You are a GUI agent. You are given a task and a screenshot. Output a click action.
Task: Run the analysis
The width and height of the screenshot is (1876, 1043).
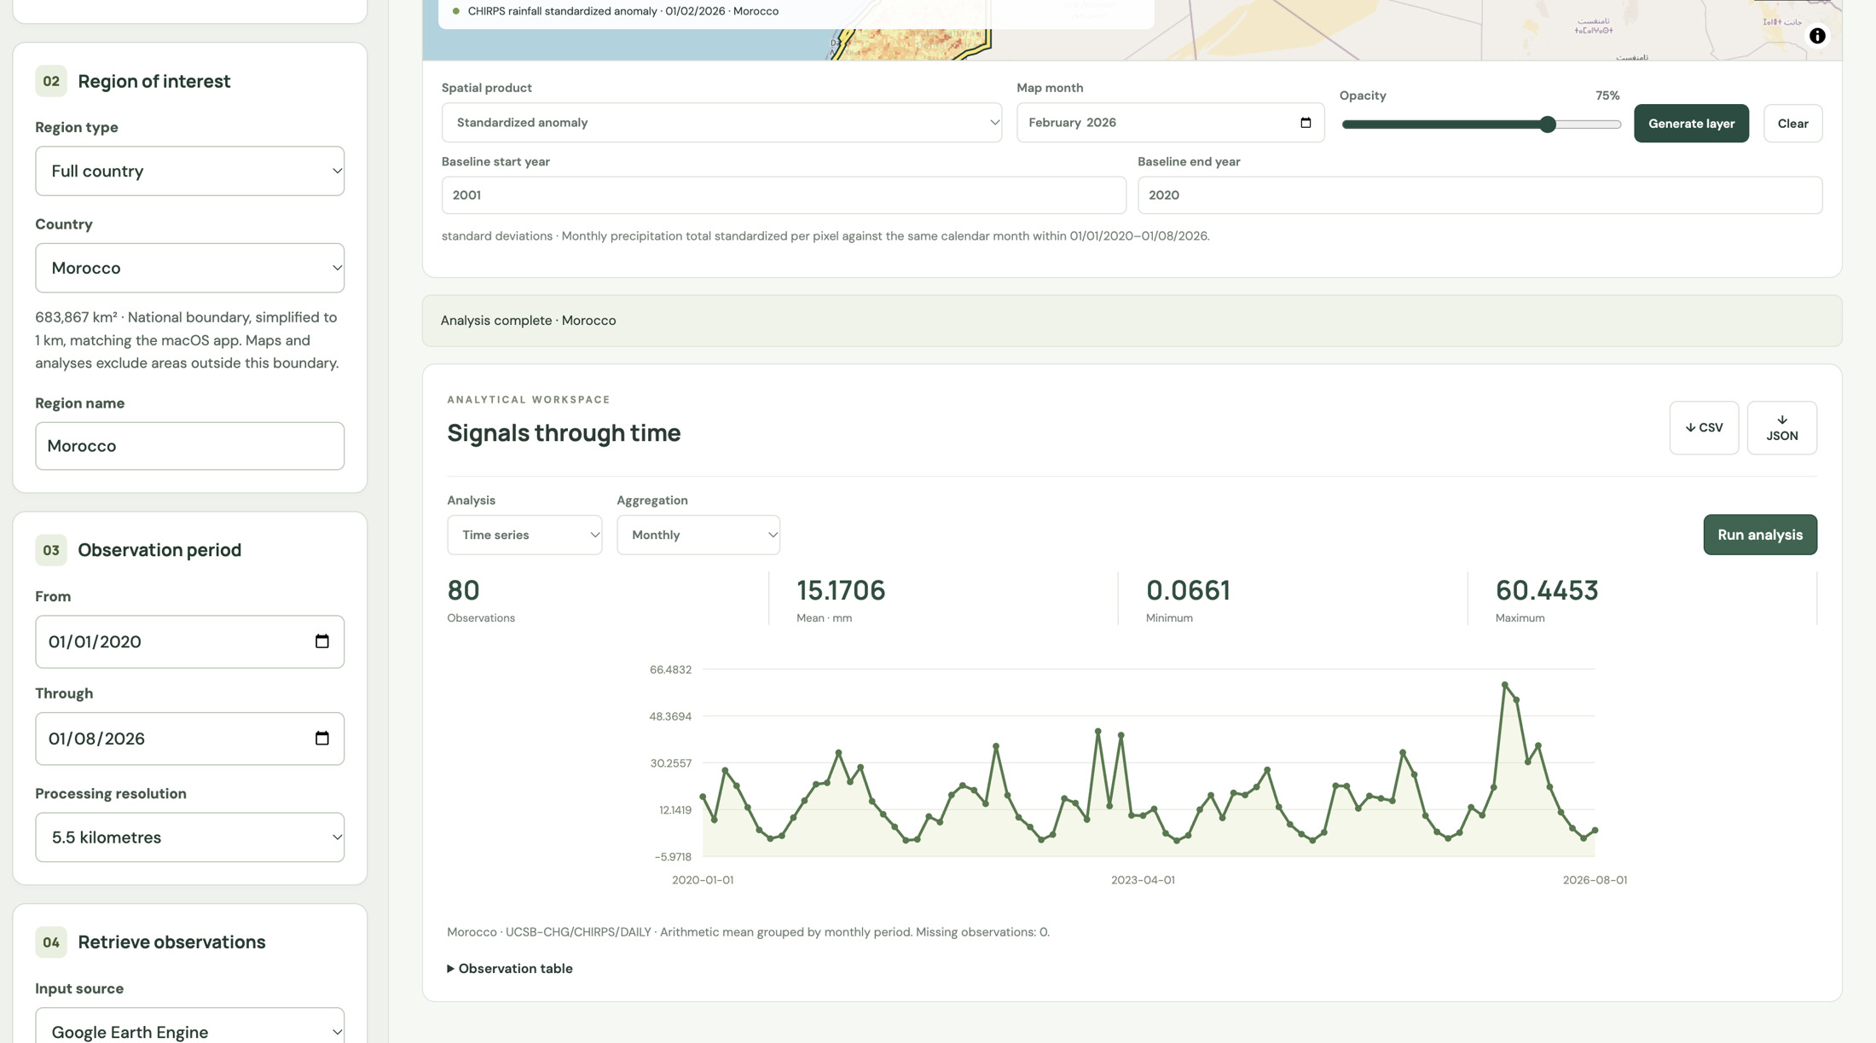point(1760,535)
